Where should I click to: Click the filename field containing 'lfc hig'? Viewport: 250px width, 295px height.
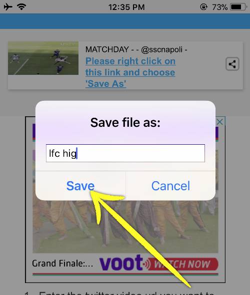pos(125,153)
